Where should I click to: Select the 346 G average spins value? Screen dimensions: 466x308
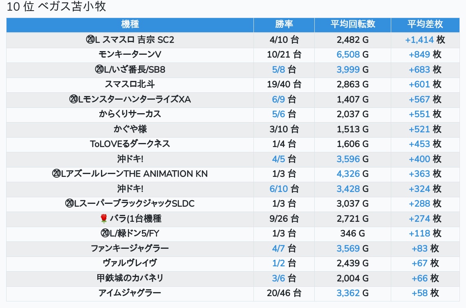coord(352,233)
